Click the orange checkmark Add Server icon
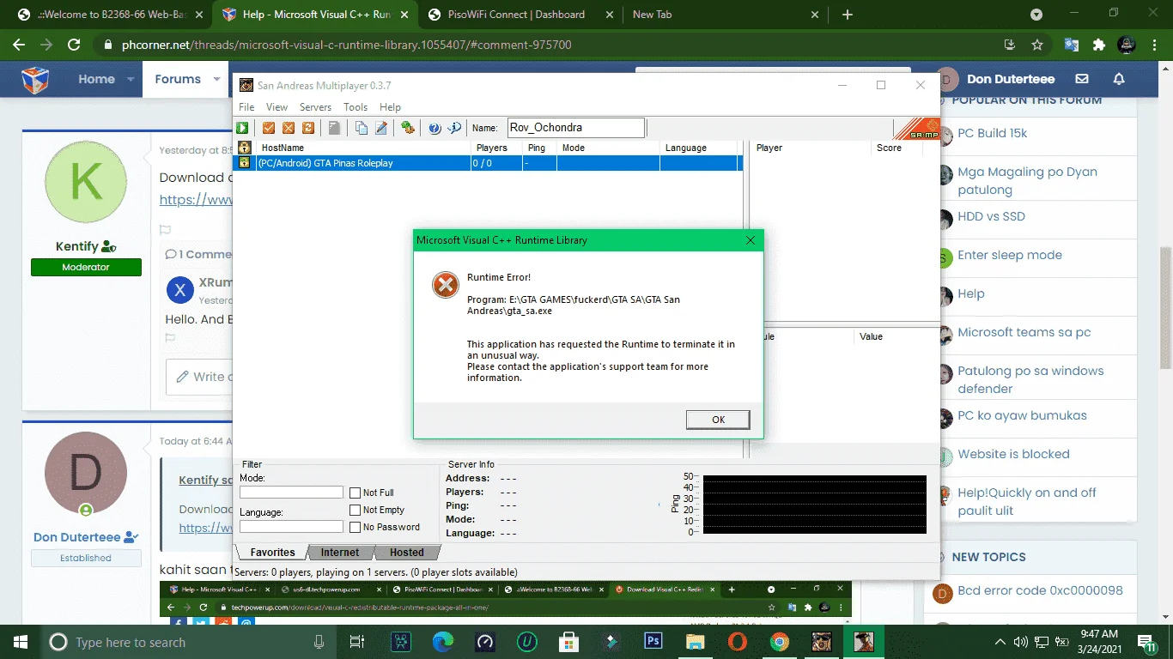This screenshot has width=1173, height=659. pos(269,128)
